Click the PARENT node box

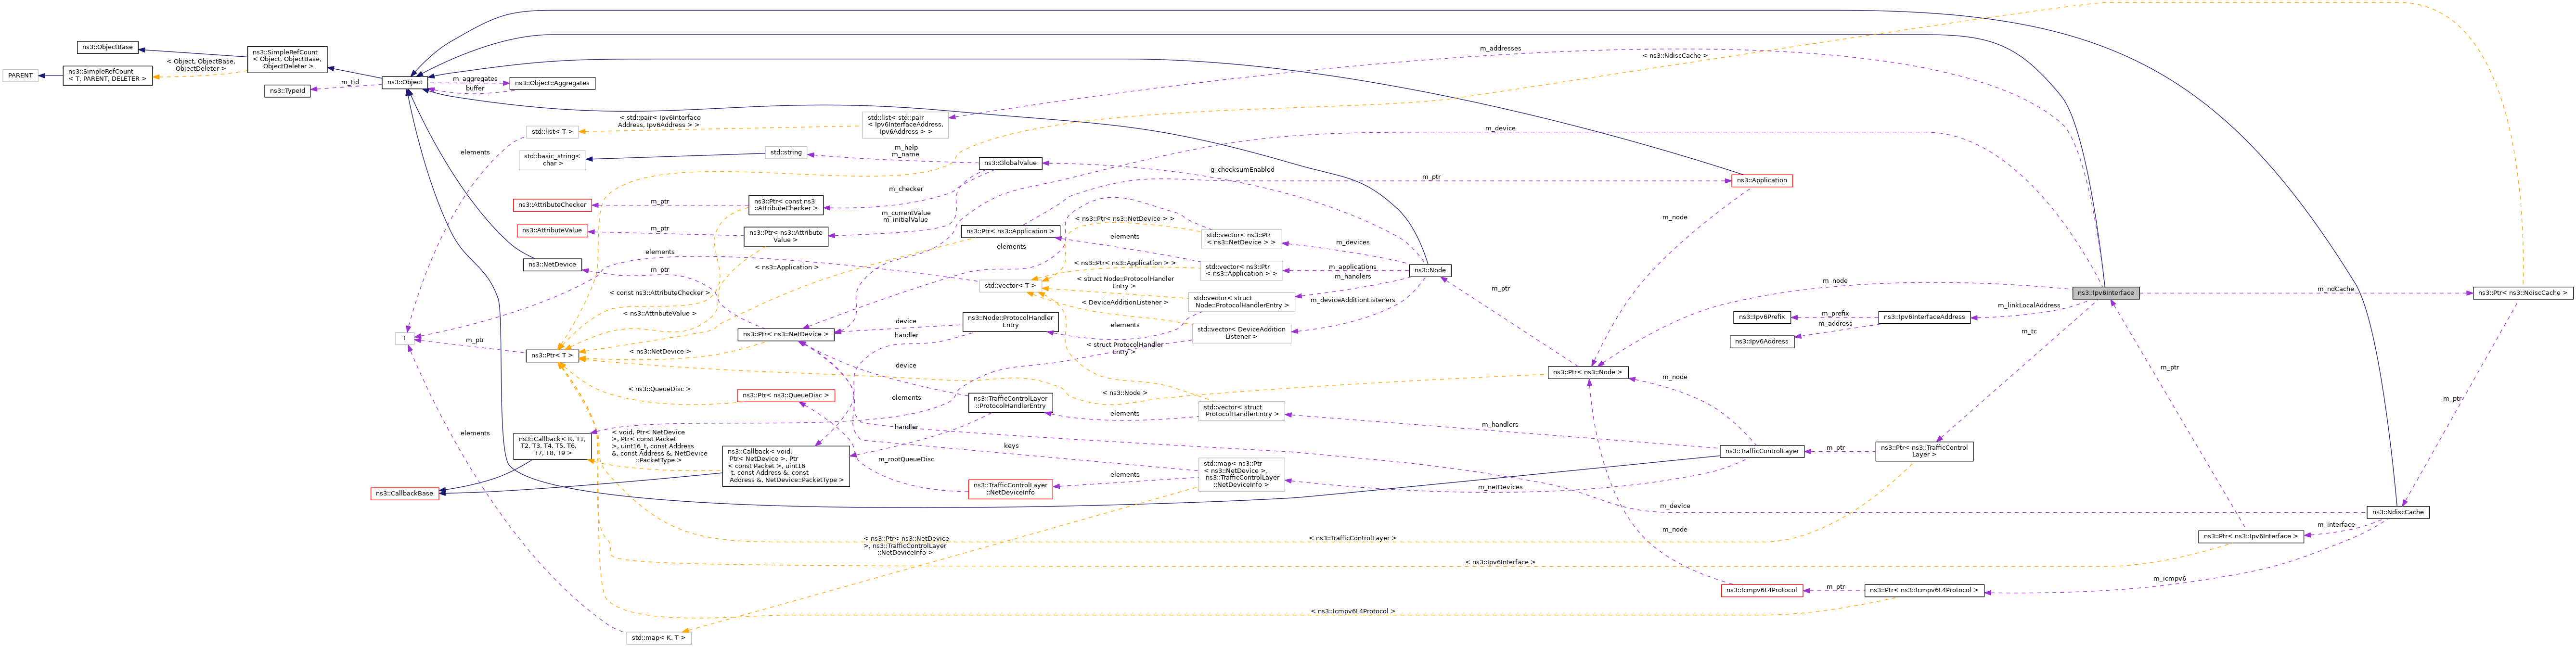[20, 75]
